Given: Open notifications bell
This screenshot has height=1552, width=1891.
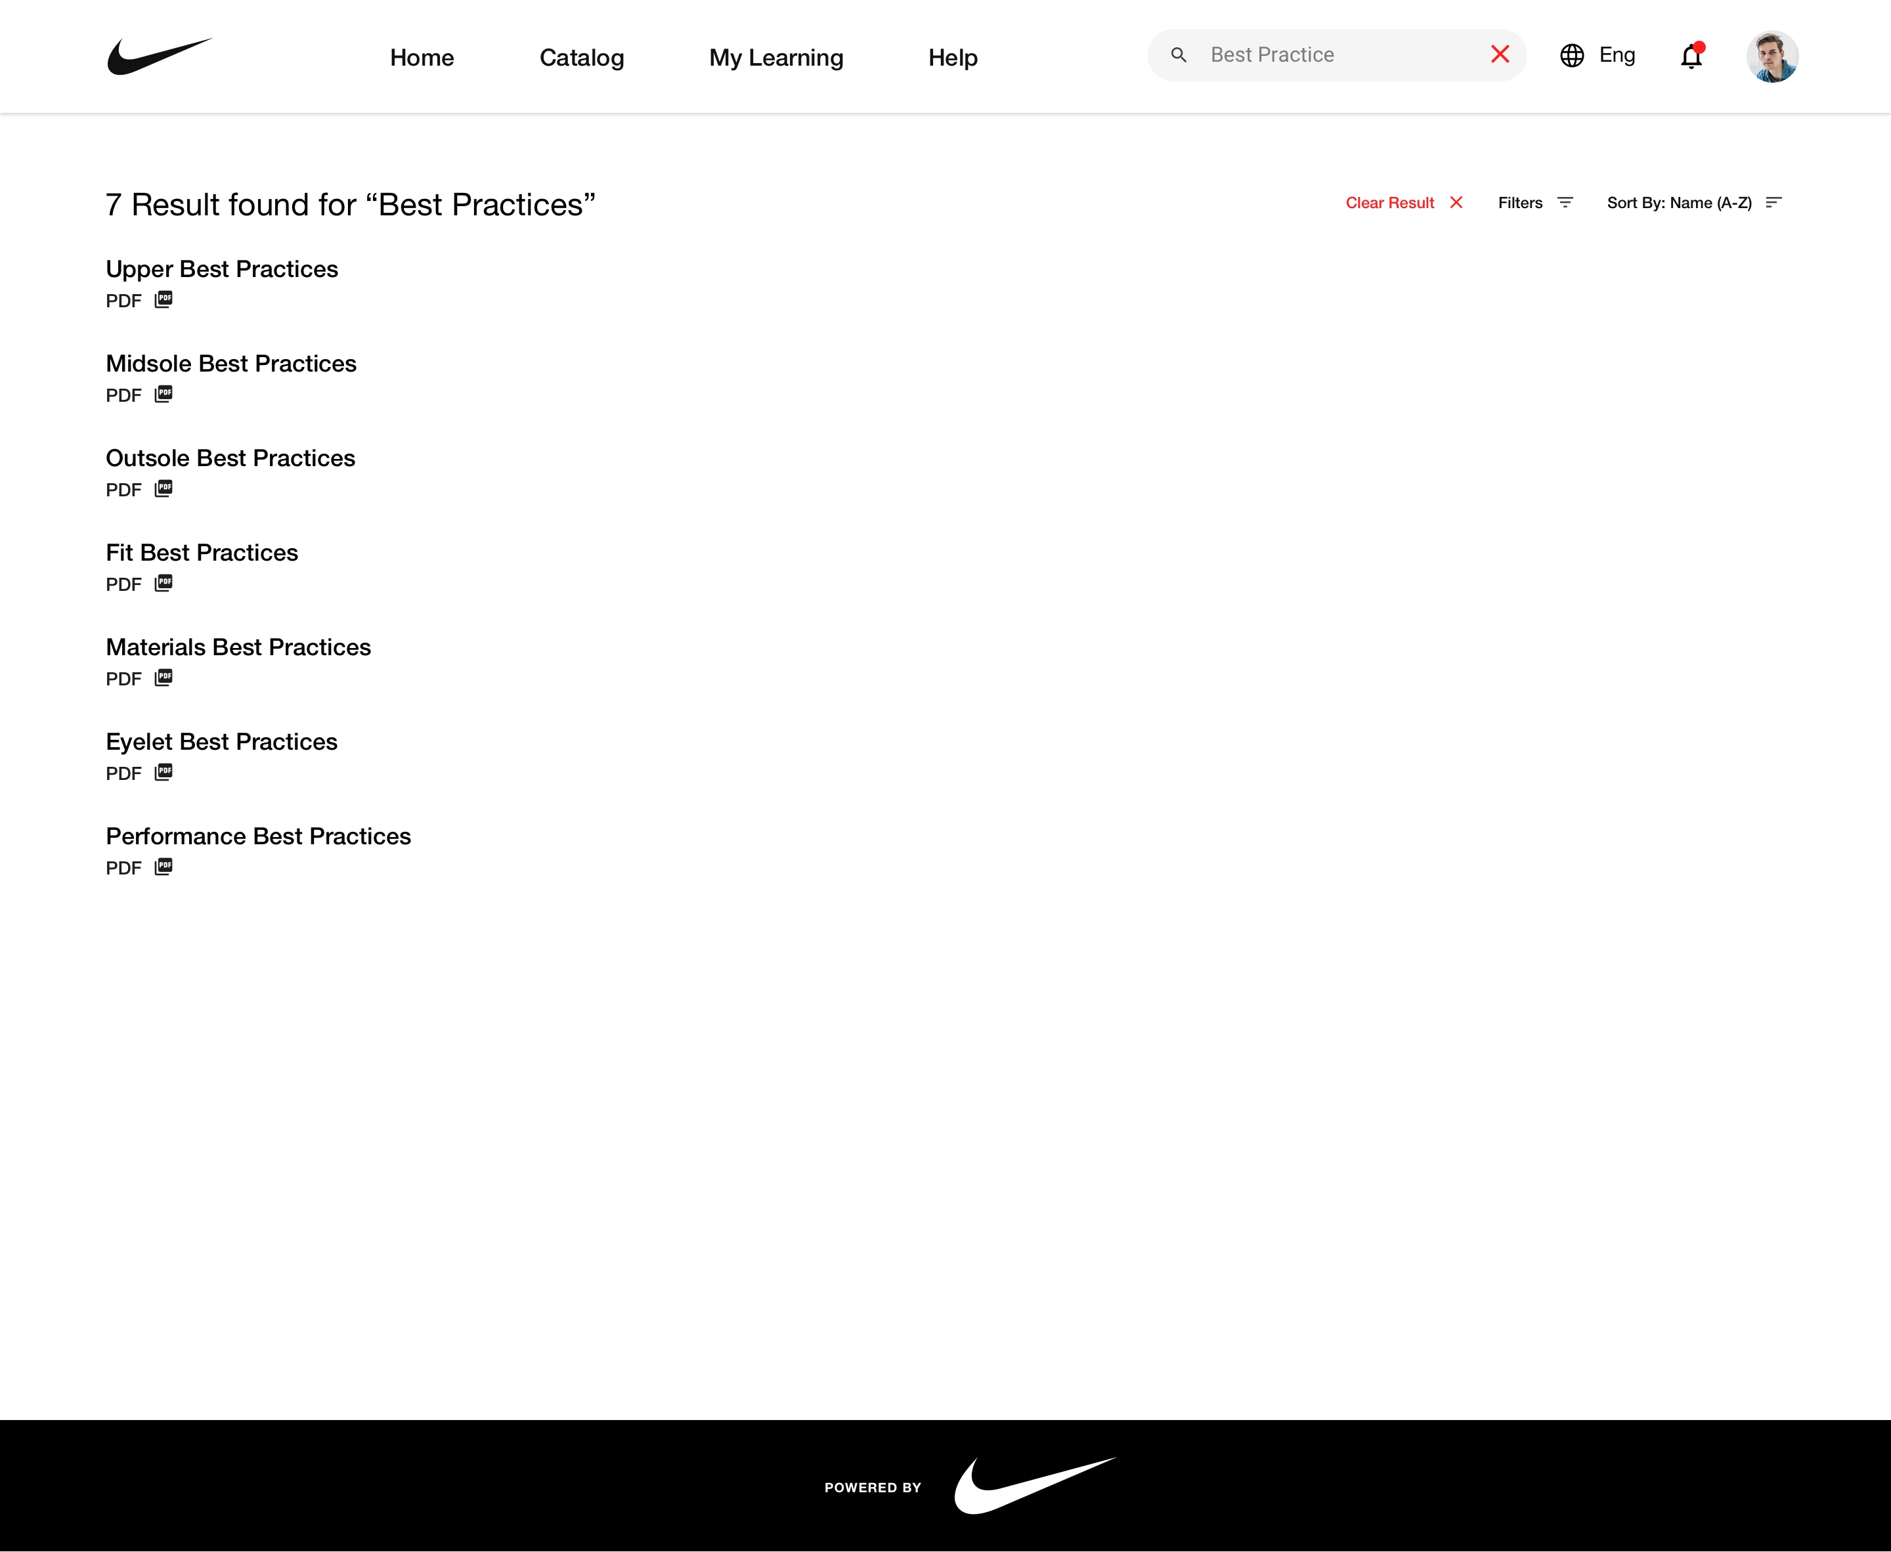Looking at the screenshot, I should pos(1691,56).
